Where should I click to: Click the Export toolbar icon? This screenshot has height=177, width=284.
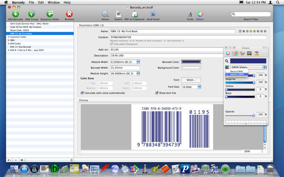118,14
